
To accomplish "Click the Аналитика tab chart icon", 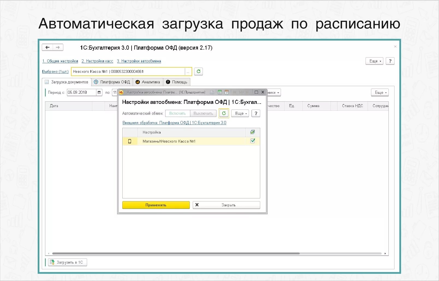I will point(138,82).
